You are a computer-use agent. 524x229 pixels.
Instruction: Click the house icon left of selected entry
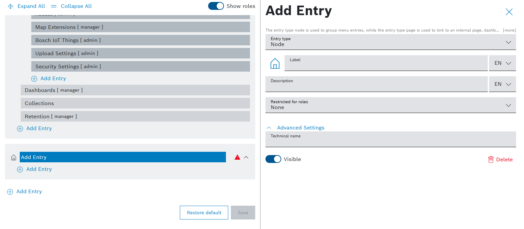coord(14,157)
